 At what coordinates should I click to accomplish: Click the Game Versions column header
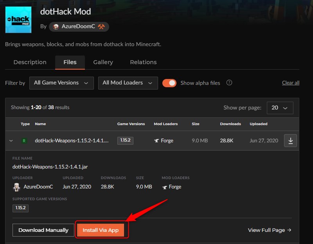coord(131,124)
